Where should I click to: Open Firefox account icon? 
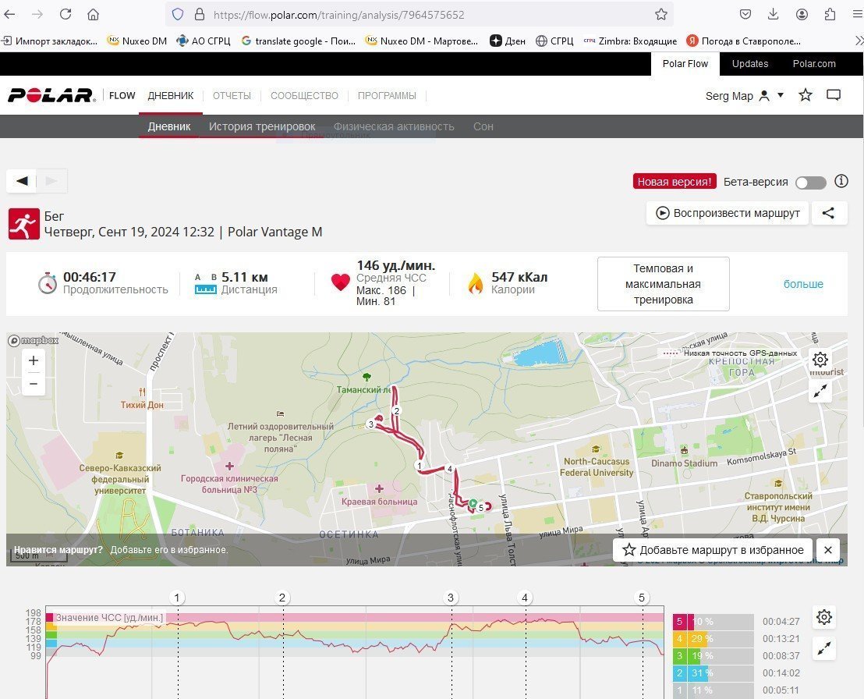802,14
